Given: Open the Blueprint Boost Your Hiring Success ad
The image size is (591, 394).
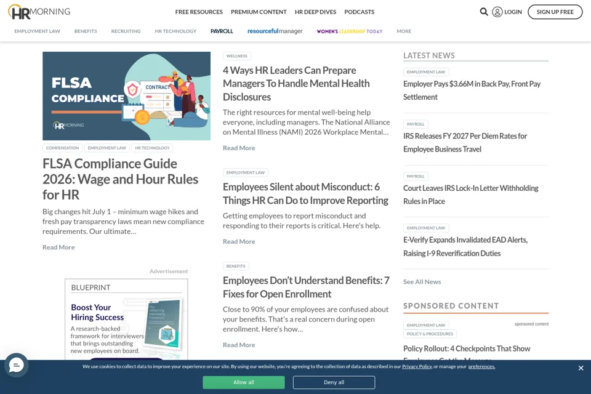Looking at the screenshot, I should tap(126, 319).
